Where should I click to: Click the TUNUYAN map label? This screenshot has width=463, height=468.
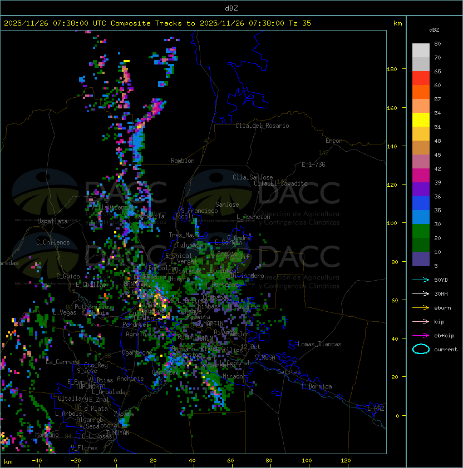point(118,433)
